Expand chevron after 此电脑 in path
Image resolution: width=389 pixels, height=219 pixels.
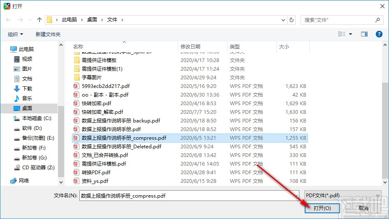(82, 20)
